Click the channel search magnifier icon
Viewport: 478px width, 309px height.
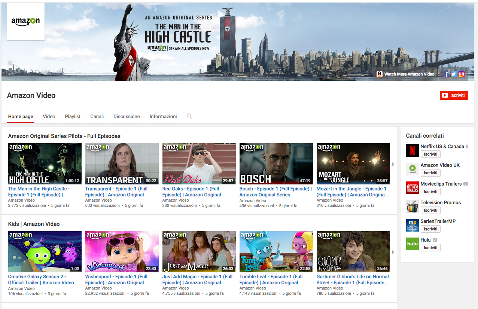point(189,116)
